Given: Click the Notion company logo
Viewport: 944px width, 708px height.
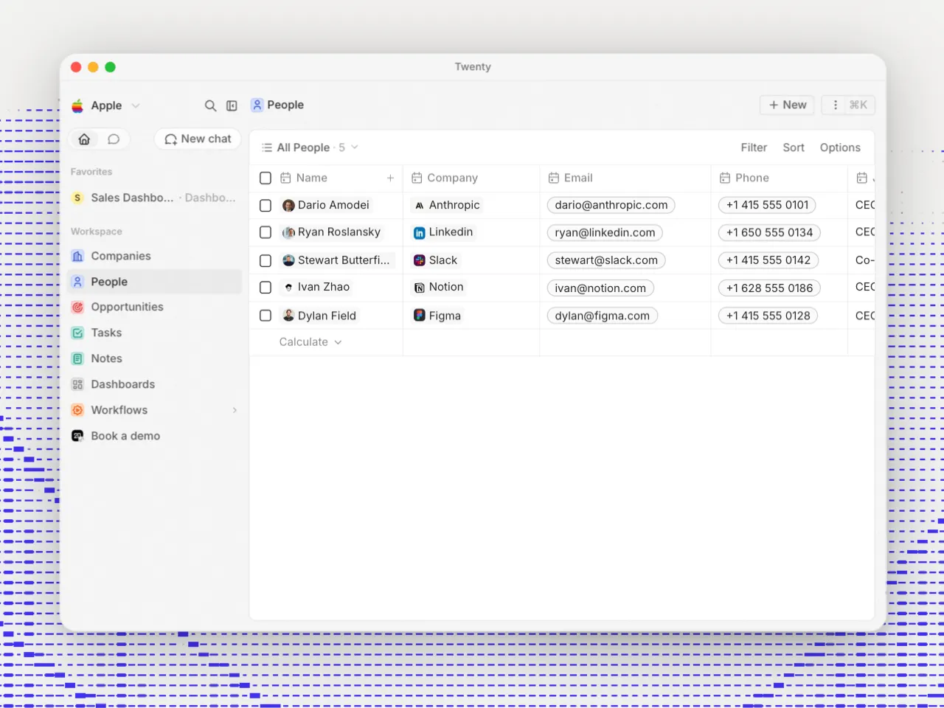Looking at the screenshot, I should [419, 288].
